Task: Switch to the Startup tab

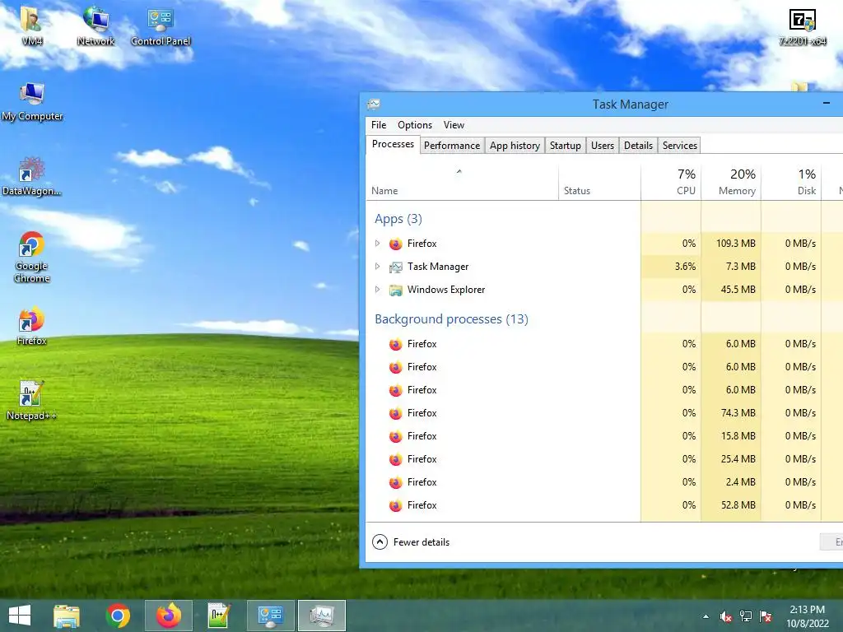Action: [x=565, y=146]
